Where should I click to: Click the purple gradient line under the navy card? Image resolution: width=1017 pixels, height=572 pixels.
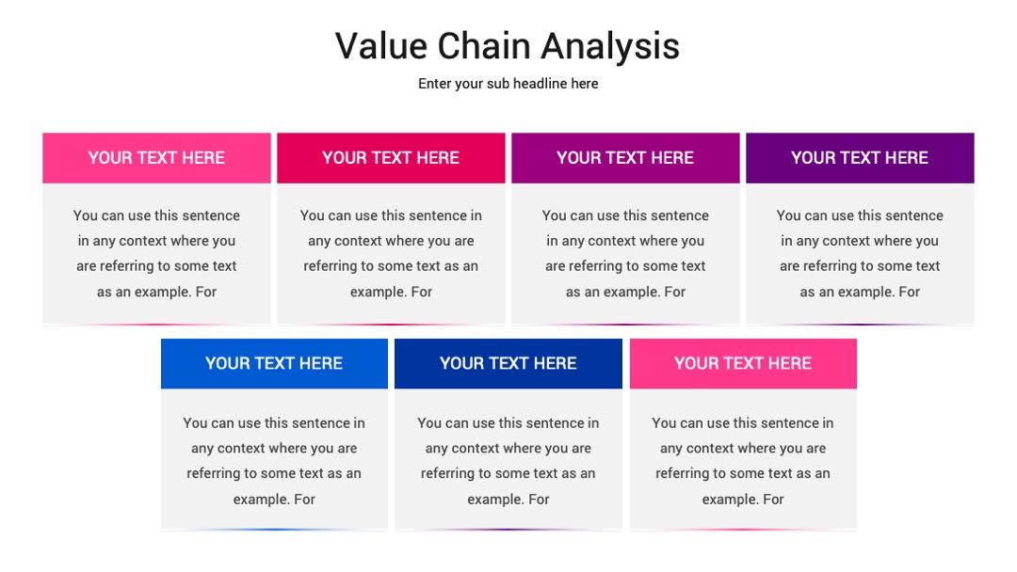[x=508, y=530]
